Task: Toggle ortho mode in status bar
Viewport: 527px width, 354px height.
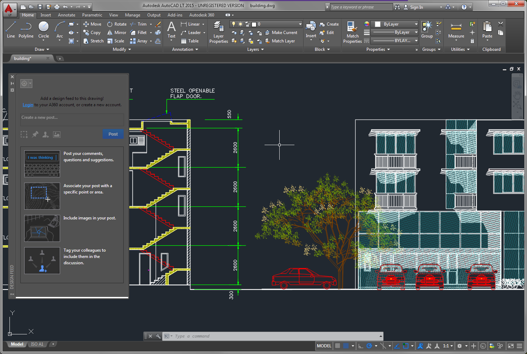Action: tap(361, 346)
